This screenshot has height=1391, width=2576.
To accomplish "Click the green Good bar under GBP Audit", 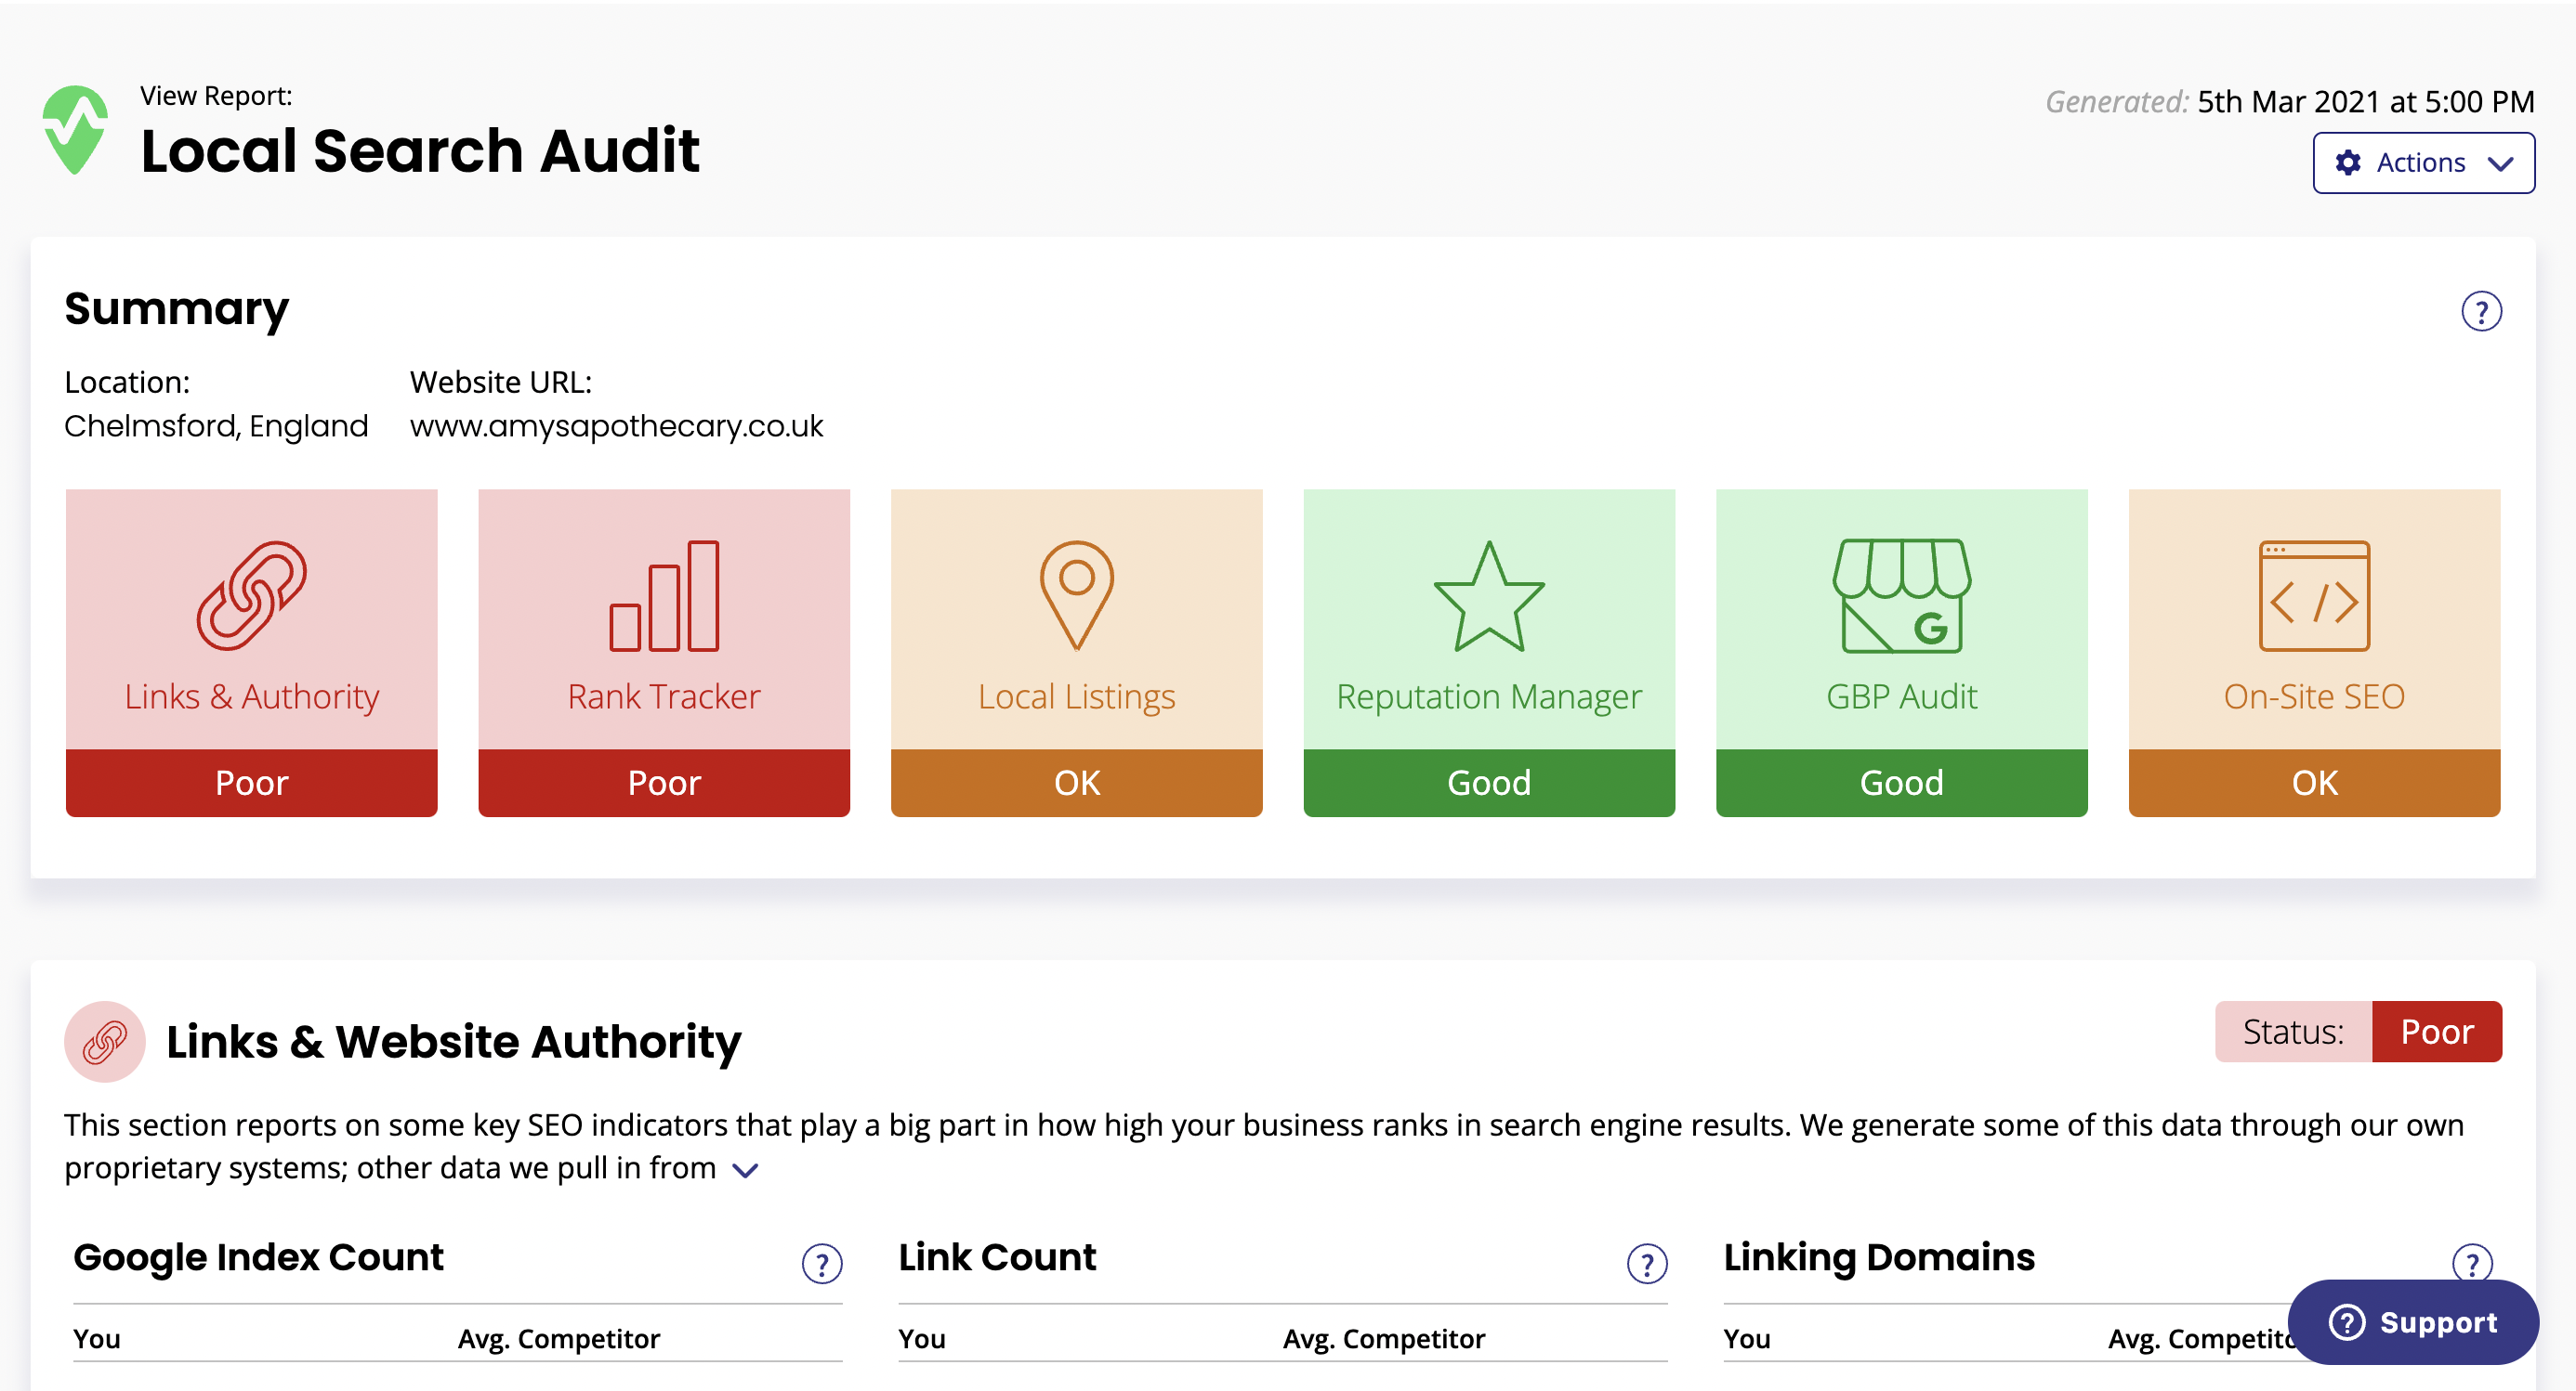I will (x=1901, y=783).
